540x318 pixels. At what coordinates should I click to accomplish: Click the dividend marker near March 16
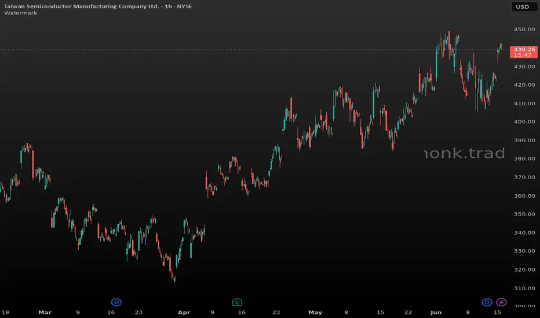[116, 302]
